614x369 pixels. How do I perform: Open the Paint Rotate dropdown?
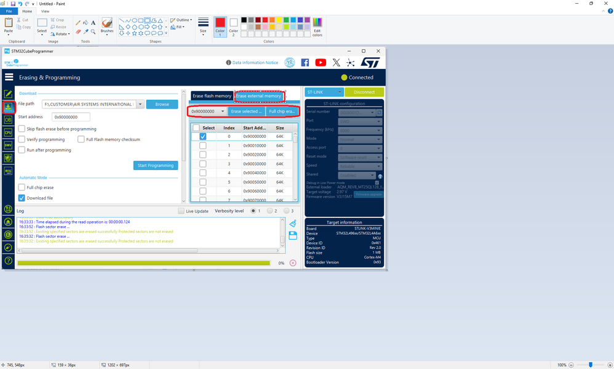(x=60, y=34)
